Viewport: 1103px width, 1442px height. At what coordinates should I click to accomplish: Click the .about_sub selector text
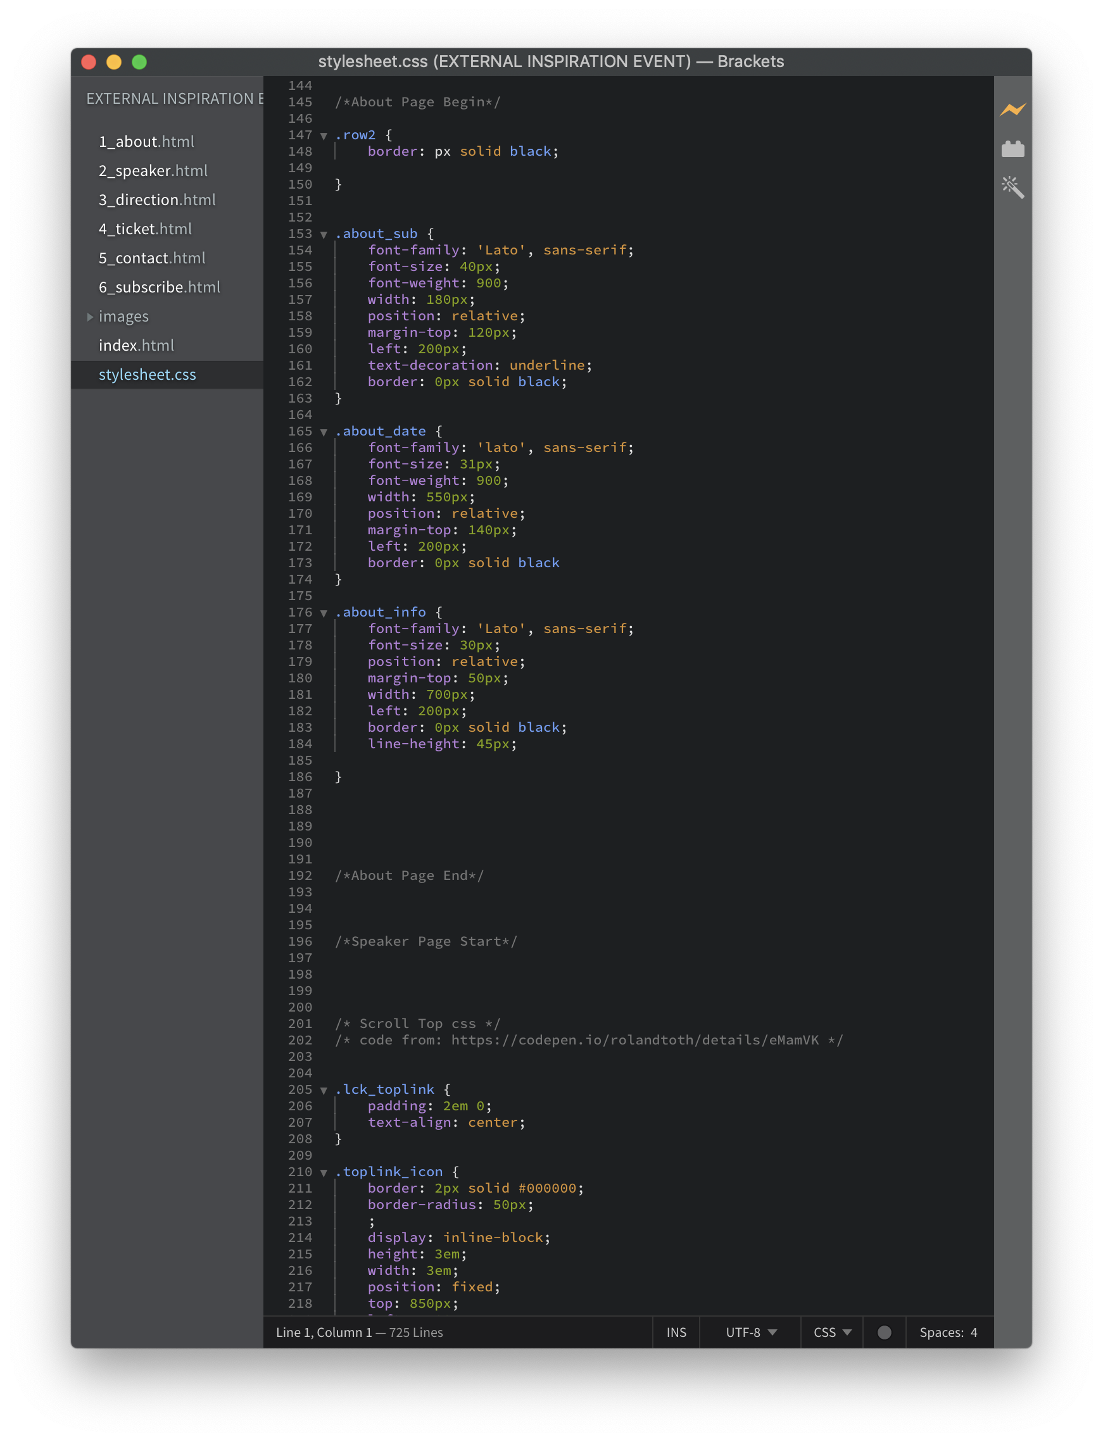pos(376,234)
